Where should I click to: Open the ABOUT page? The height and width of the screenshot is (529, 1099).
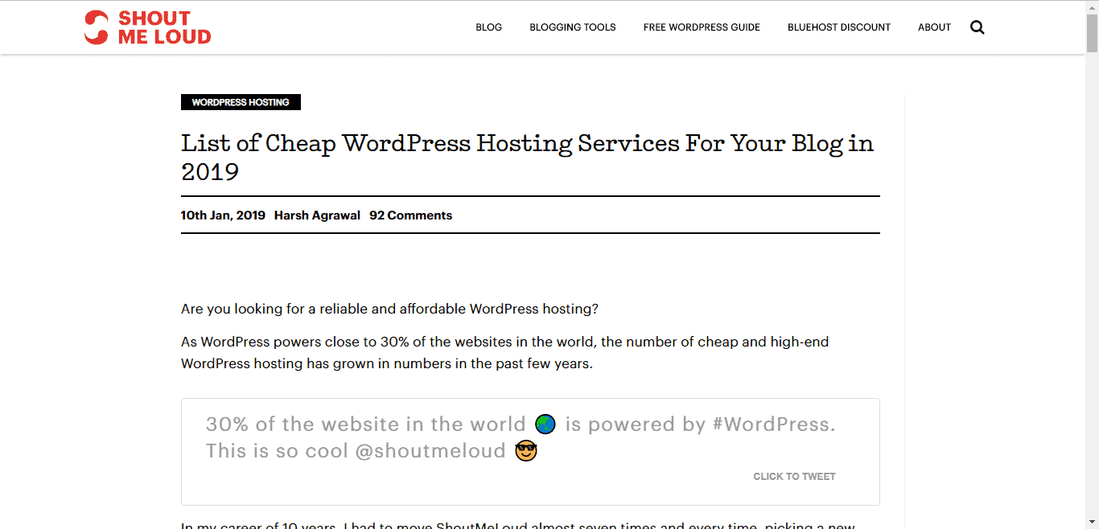tap(933, 27)
